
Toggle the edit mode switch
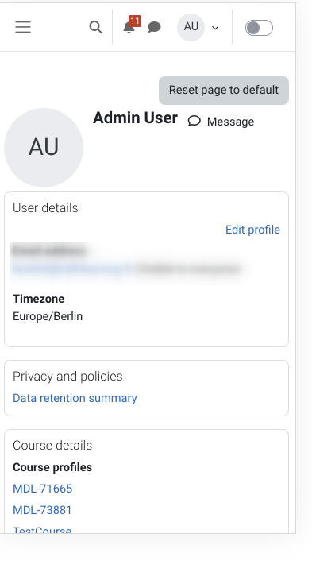click(259, 28)
